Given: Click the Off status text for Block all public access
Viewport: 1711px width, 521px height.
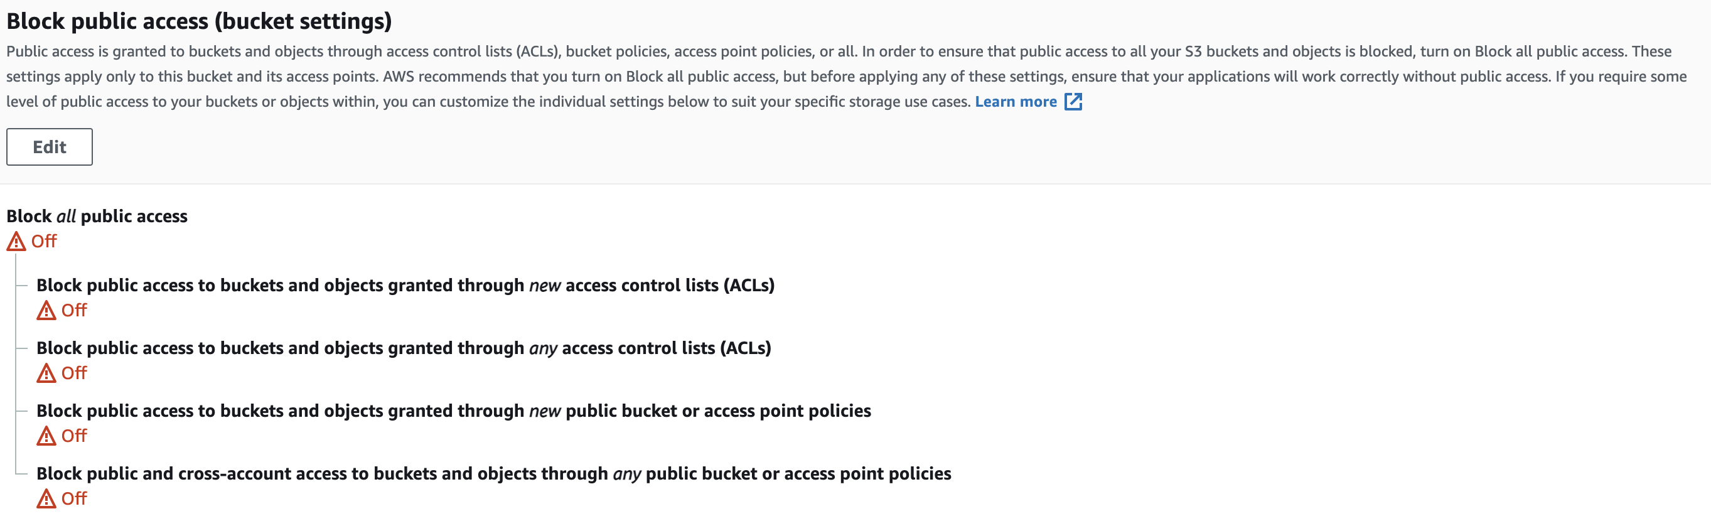Looking at the screenshot, I should tap(44, 241).
